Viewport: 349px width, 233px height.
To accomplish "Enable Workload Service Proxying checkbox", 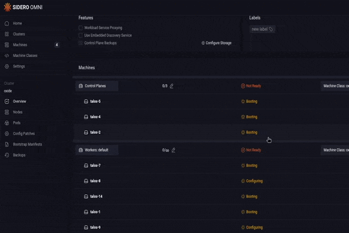I will [81, 28].
